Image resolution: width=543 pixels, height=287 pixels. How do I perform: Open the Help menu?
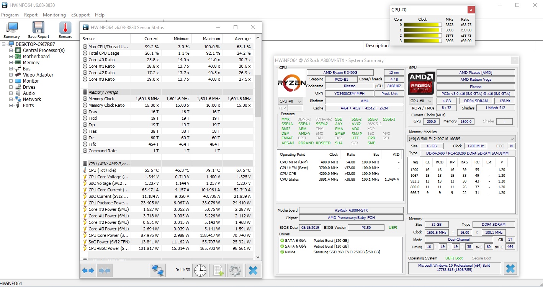click(100, 15)
